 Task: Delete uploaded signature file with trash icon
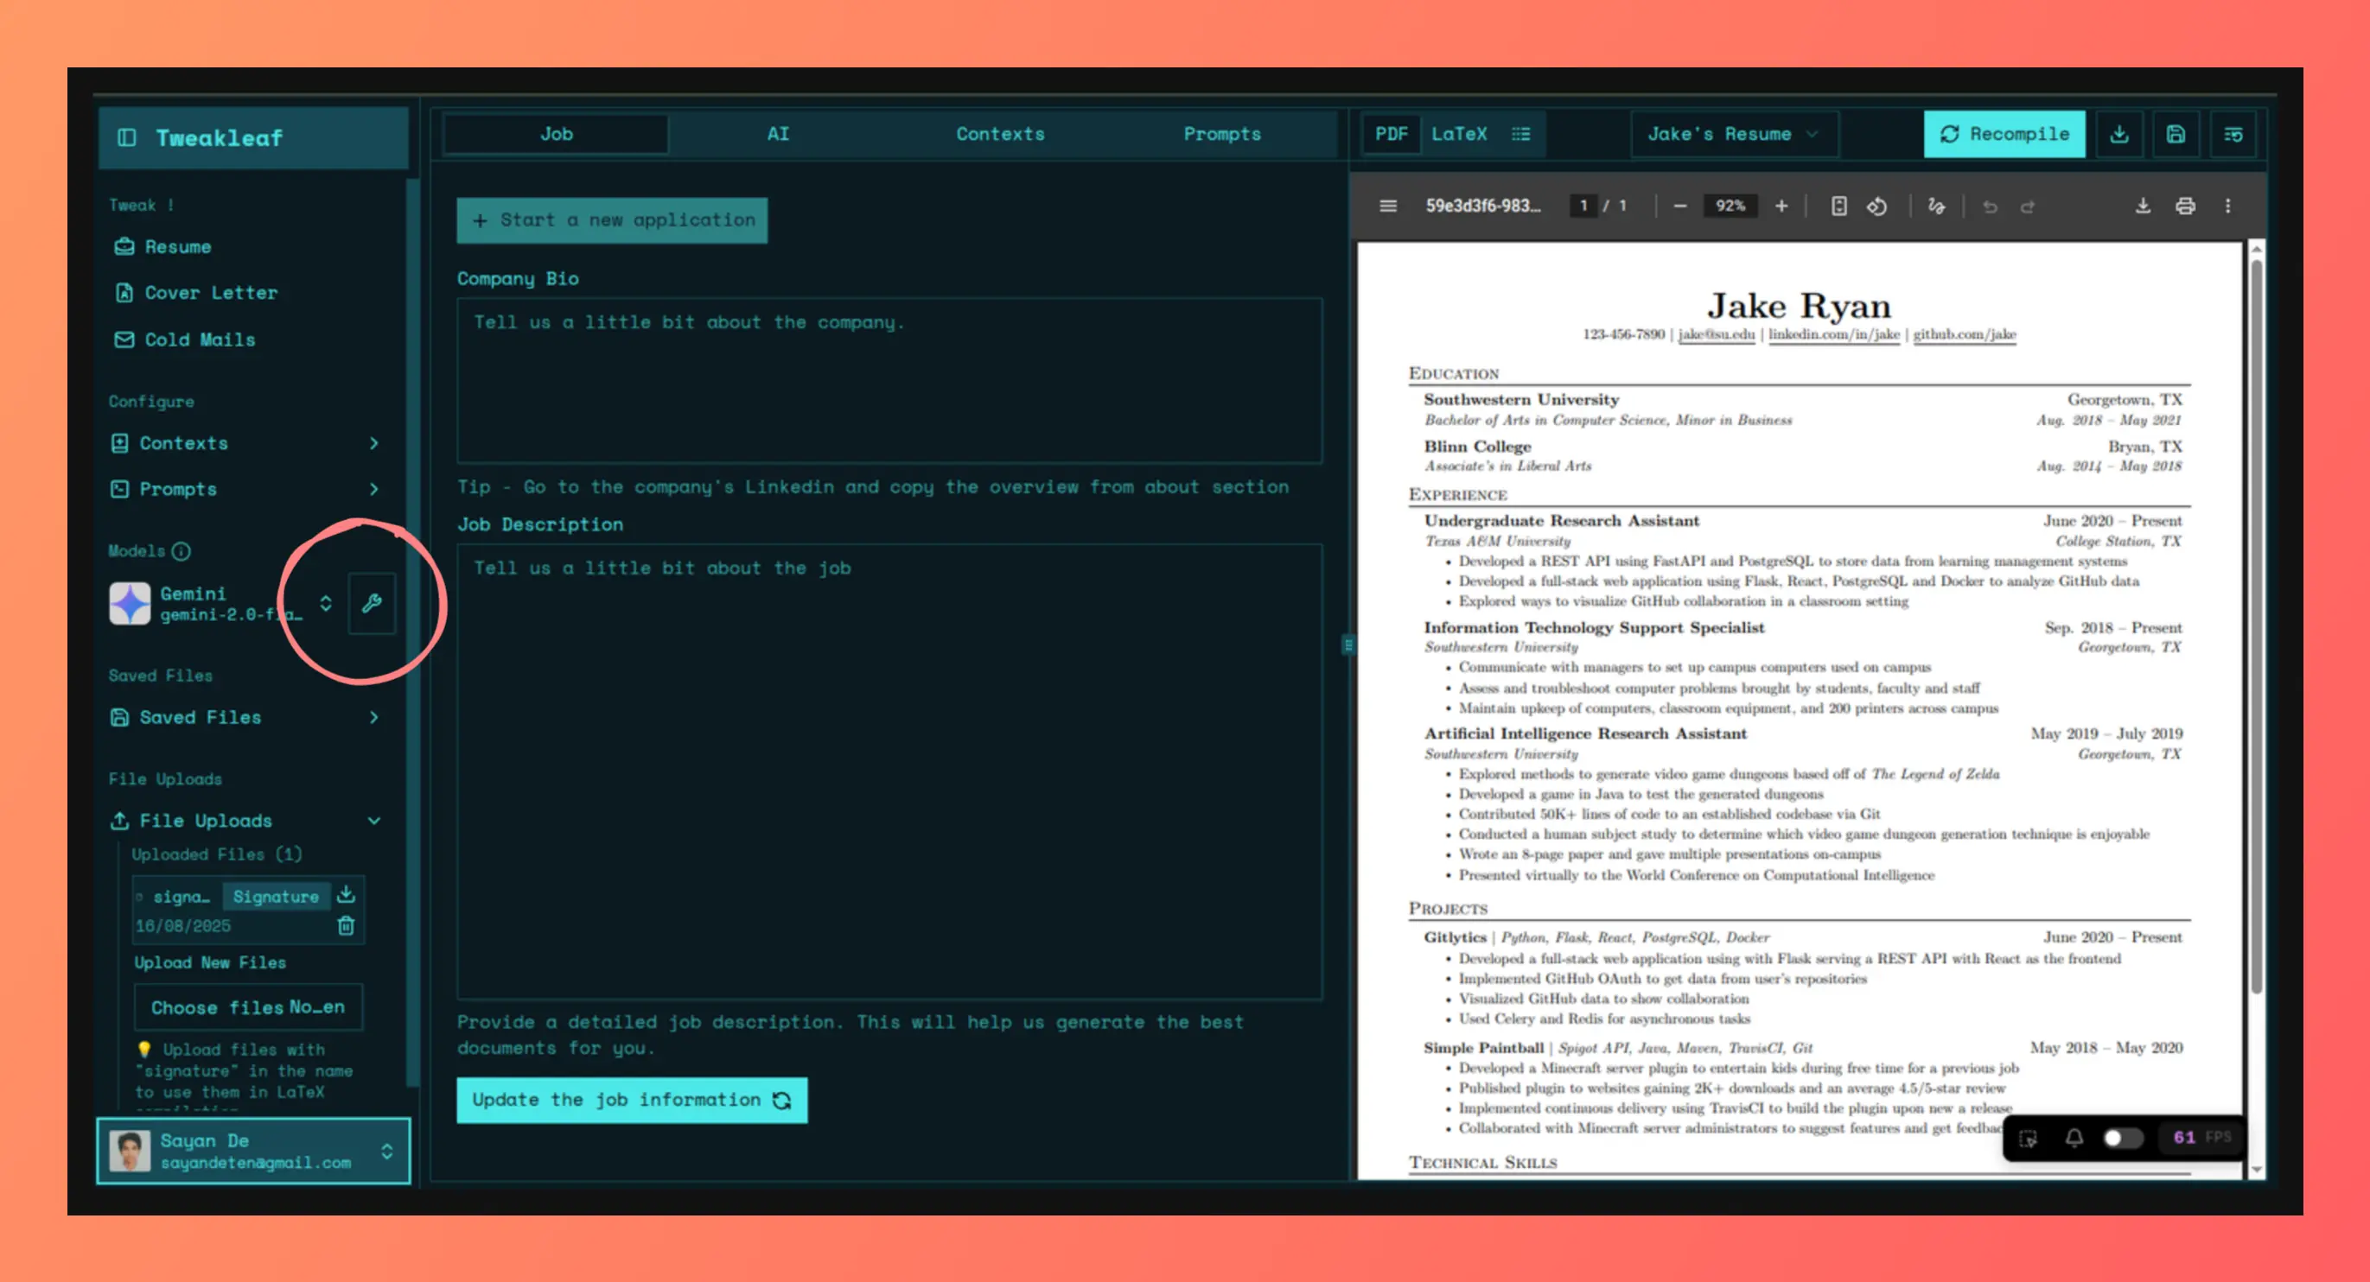[x=346, y=925]
